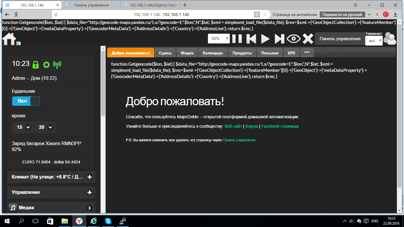Viewport: 404px width, 227px height.
Task: Toggle the Будильник Вкл switch
Action: [26, 101]
